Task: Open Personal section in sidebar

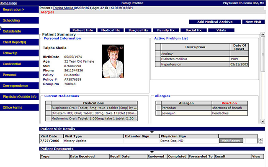Action: [19, 75]
